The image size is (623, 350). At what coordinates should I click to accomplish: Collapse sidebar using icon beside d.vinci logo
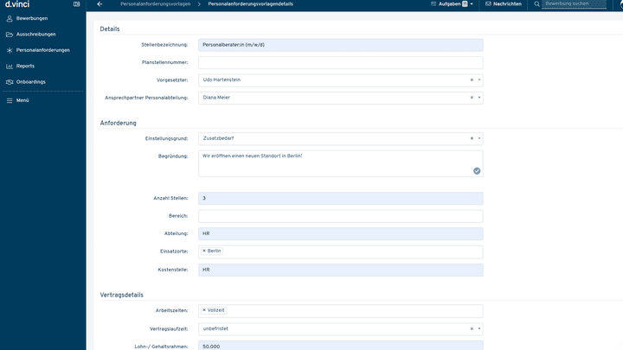click(77, 4)
